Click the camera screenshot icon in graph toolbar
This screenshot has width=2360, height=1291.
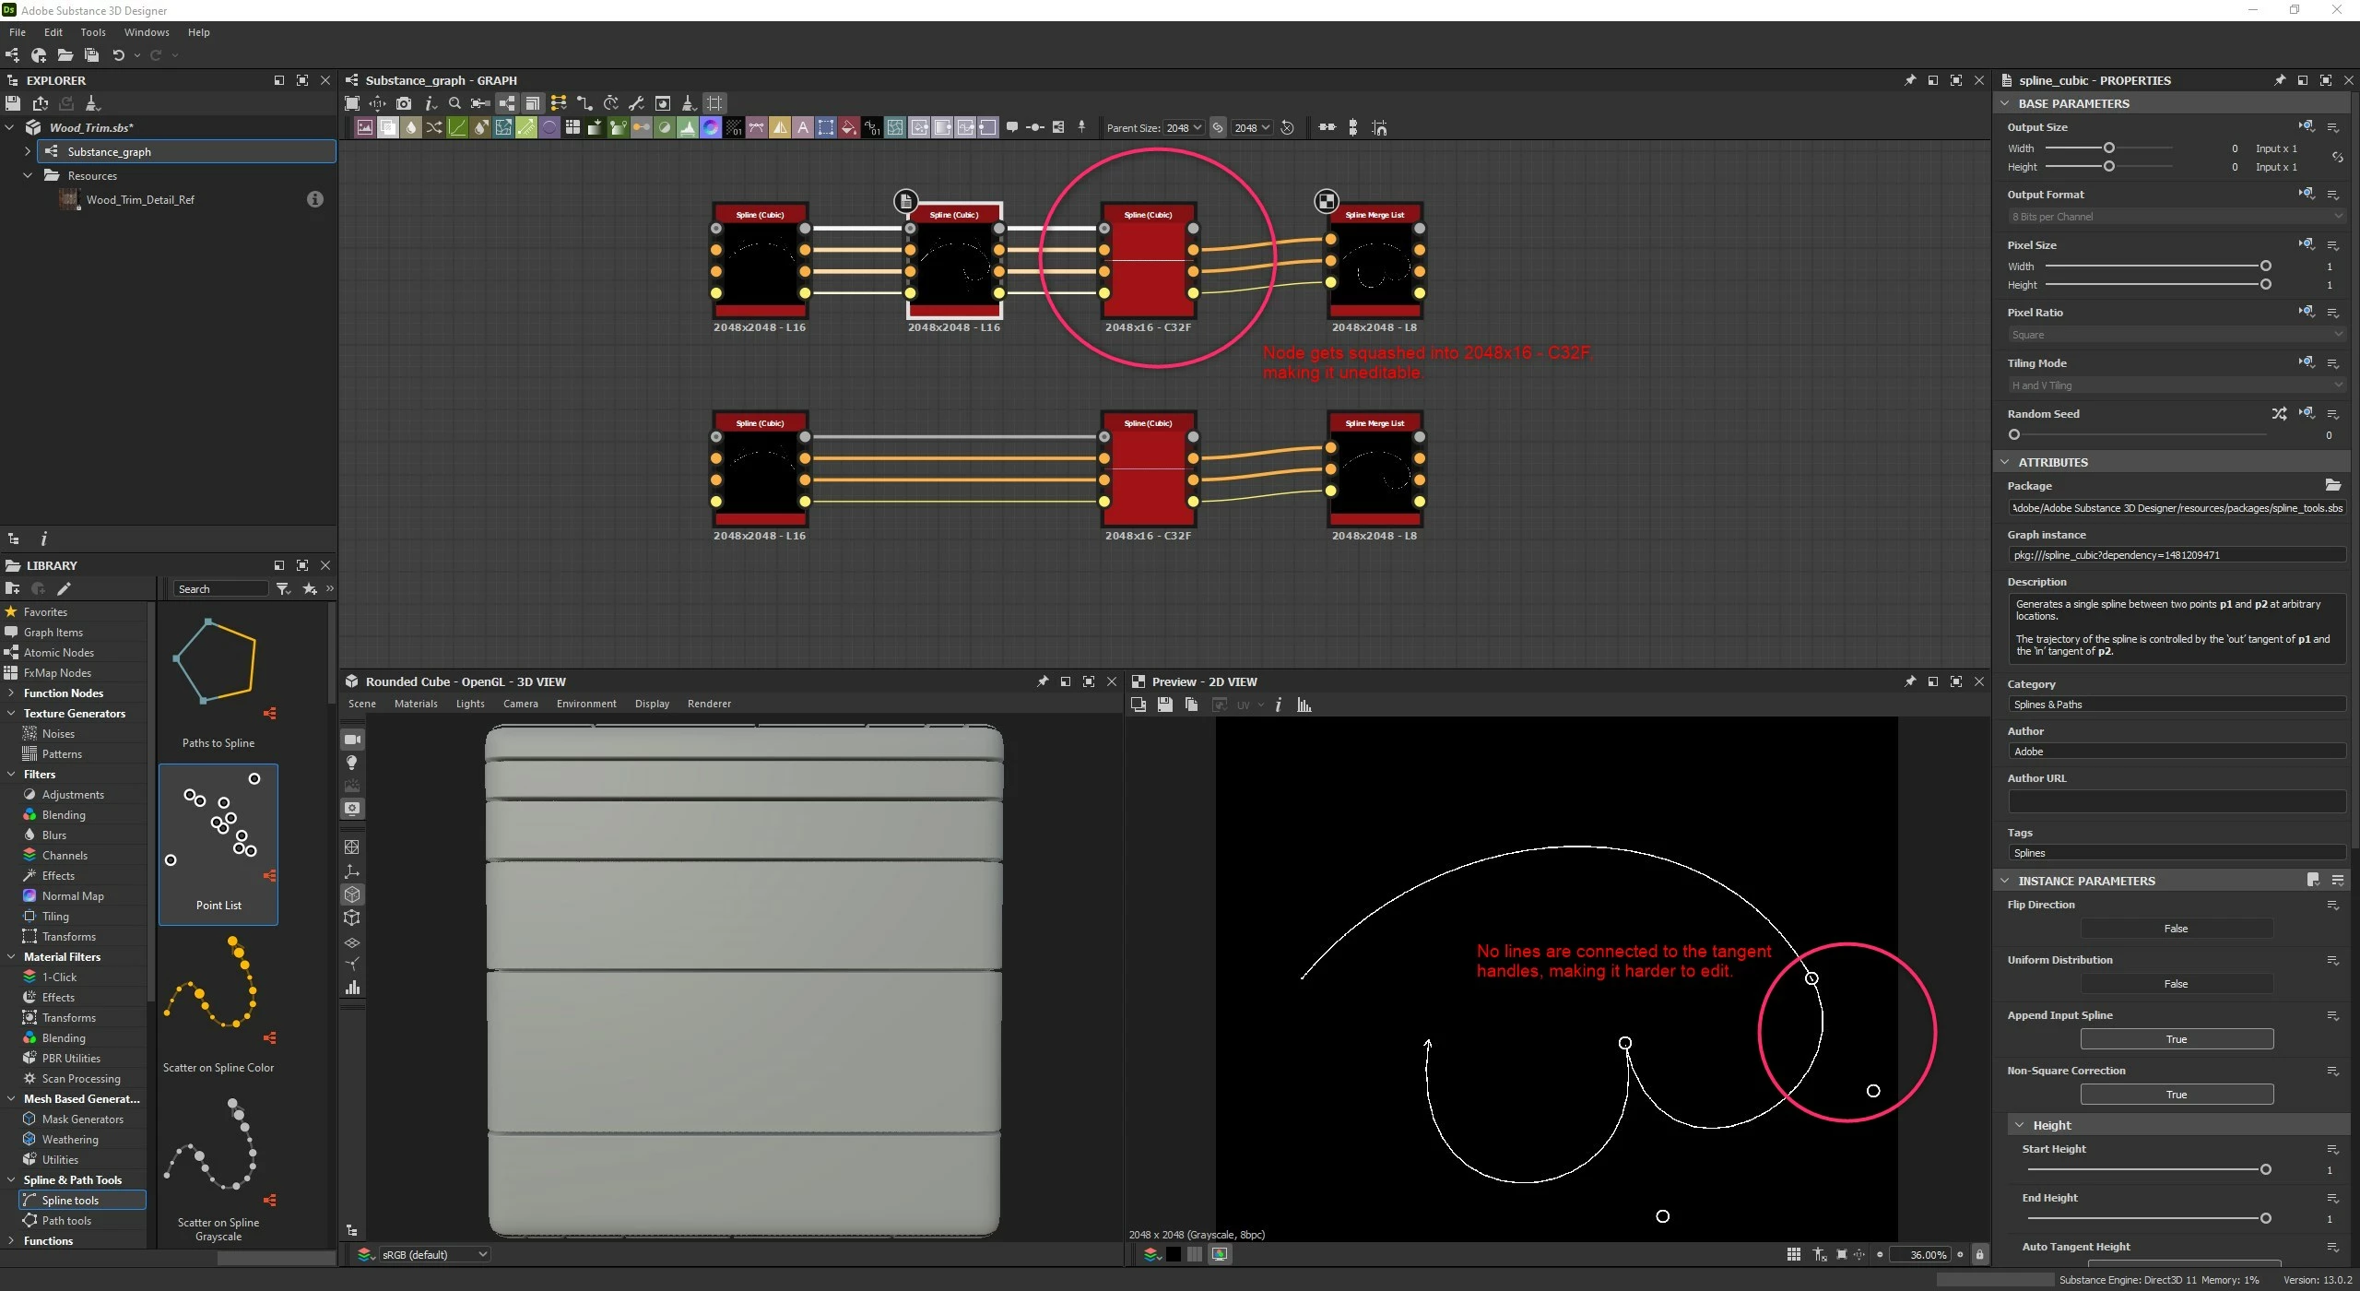404,103
